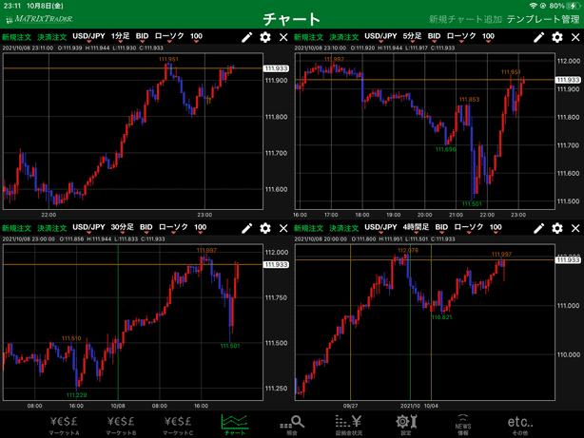Open gear settings on 4時間足 chart
Screen dimensions: 584x438
click(x=557, y=228)
